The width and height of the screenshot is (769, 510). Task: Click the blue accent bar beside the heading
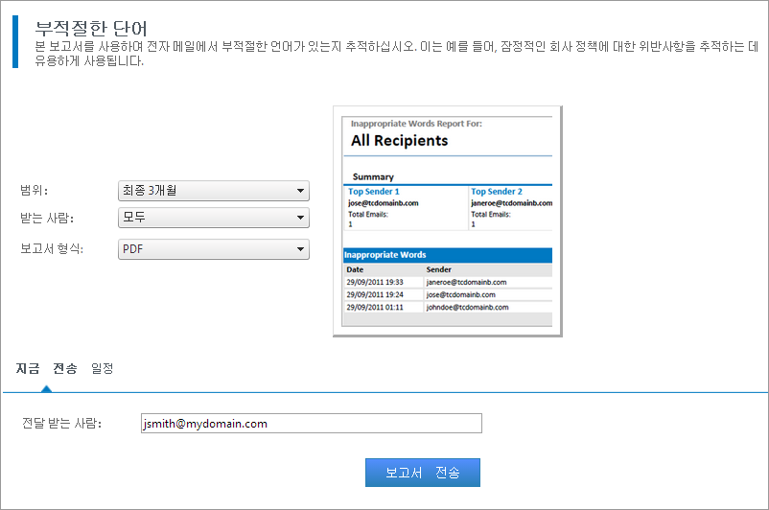coord(15,40)
